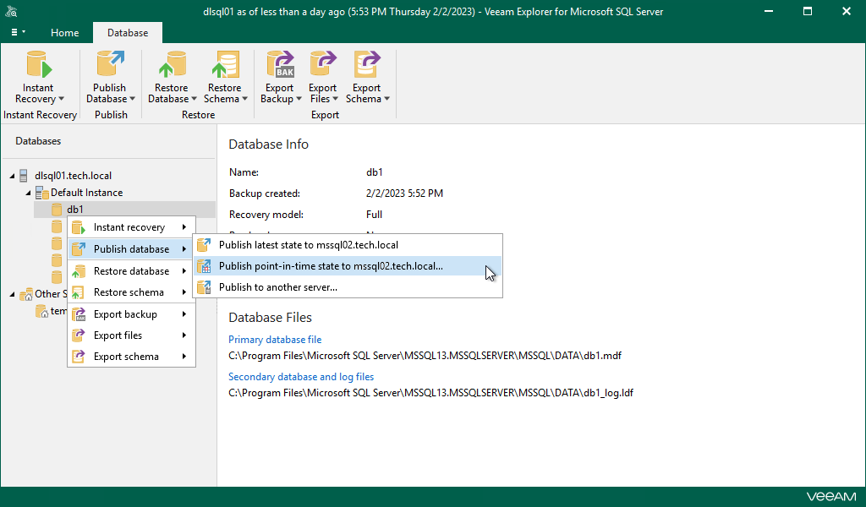The height and width of the screenshot is (507, 866).
Task: Choose Restore schema in context menu
Action: click(x=131, y=292)
